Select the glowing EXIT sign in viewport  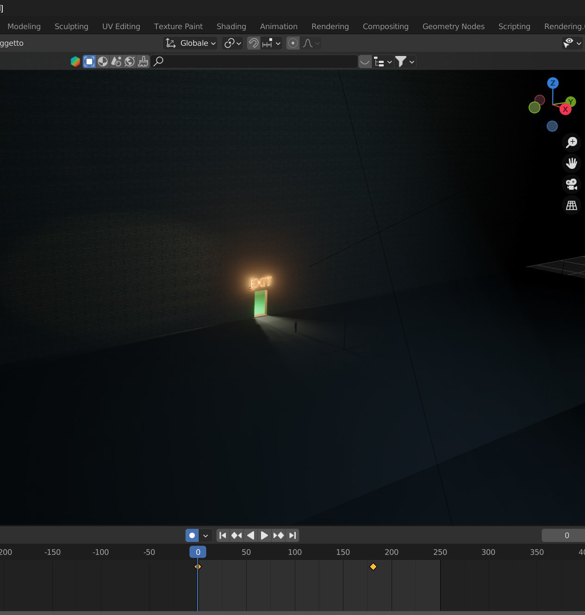click(261, 282)
